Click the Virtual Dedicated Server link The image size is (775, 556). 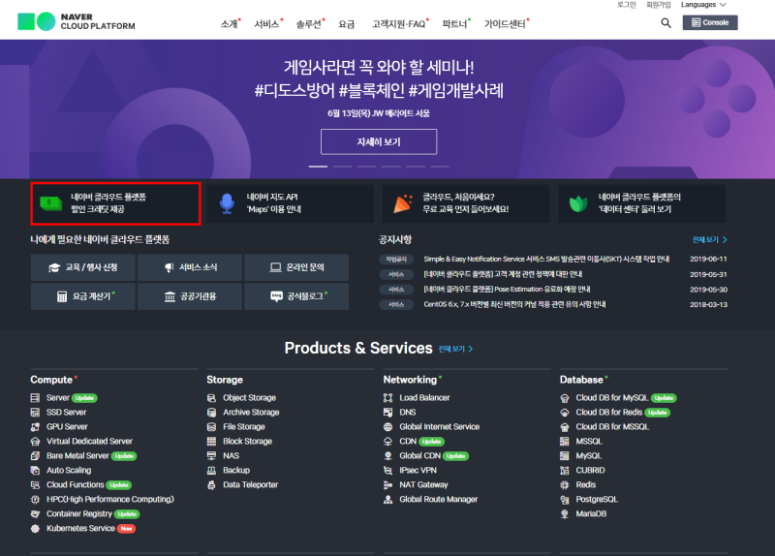[x=89, y=442]
